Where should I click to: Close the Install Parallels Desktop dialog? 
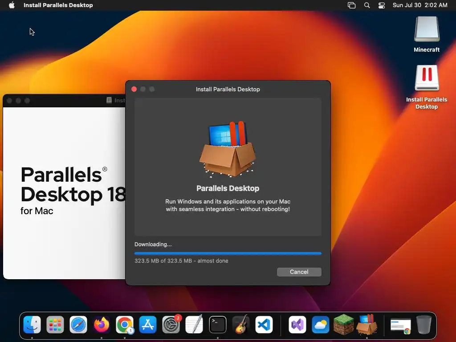point(134,89)
